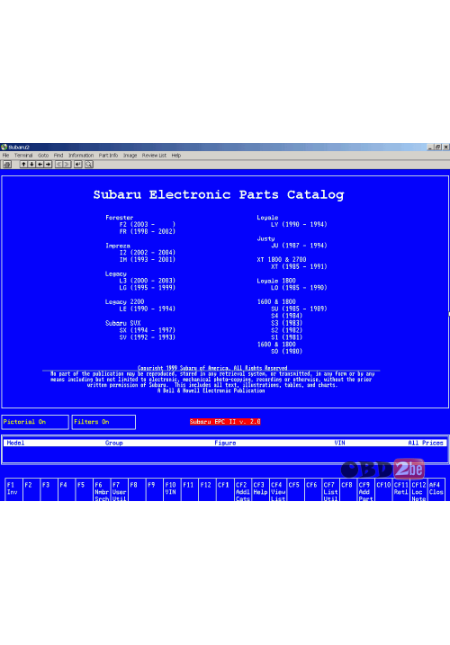Screen dimensions: 450x645
Task: Select SVX SV (1992 - 1993) catalog
Action: 148,337
